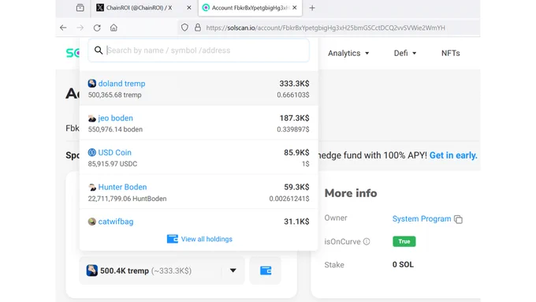Click the USD Coin token logo
The image size is (536, 302).
pos(92,152)
